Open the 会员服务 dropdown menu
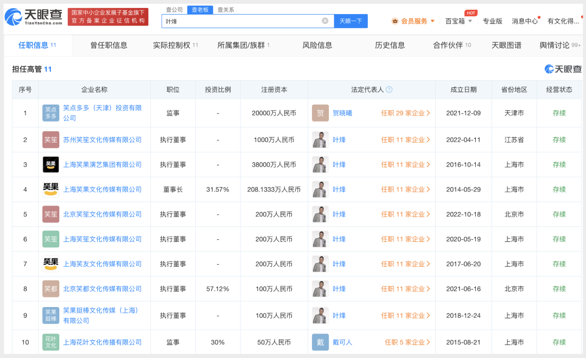Screen dimensions: 586x358 (417, 21)
